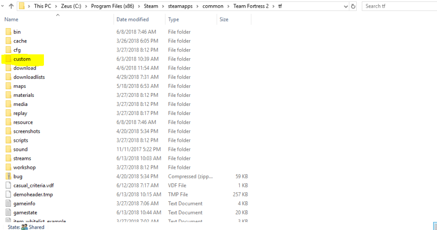This screenshot has width=437, height=230.
Task: Select the resource folder icon
Action: pyautogui.click(x=9, y=122)
